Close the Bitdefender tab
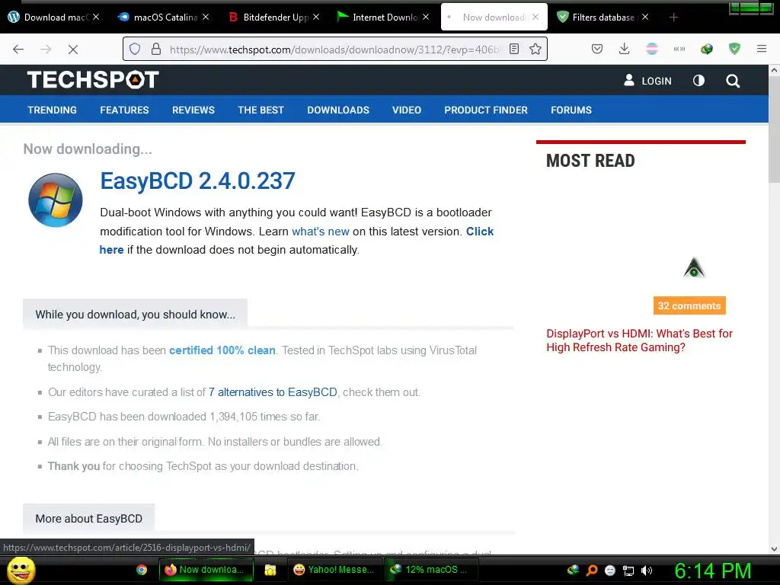 click(x=316, y=17)
